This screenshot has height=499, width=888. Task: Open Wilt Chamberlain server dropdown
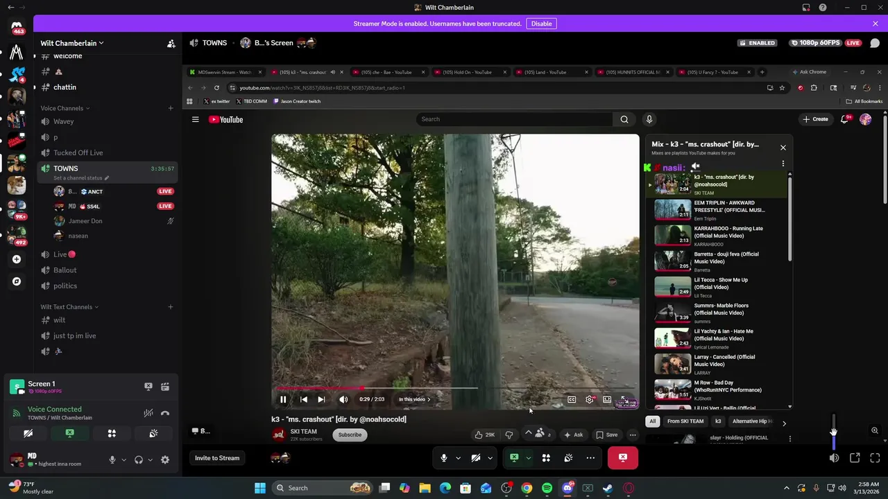coord(72,43)
